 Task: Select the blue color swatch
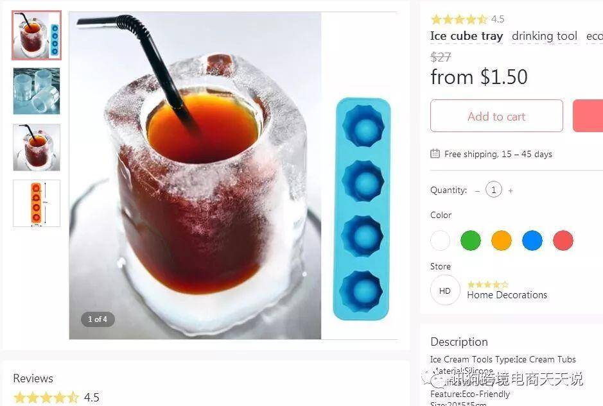pos(532,241)
